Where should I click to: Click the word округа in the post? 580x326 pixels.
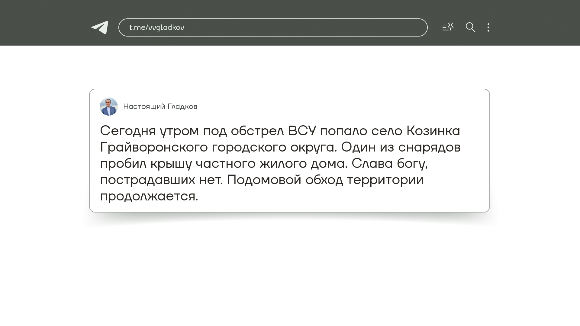313,147
